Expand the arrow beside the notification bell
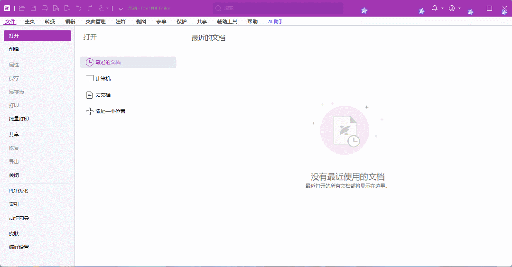 coord(442,8)
